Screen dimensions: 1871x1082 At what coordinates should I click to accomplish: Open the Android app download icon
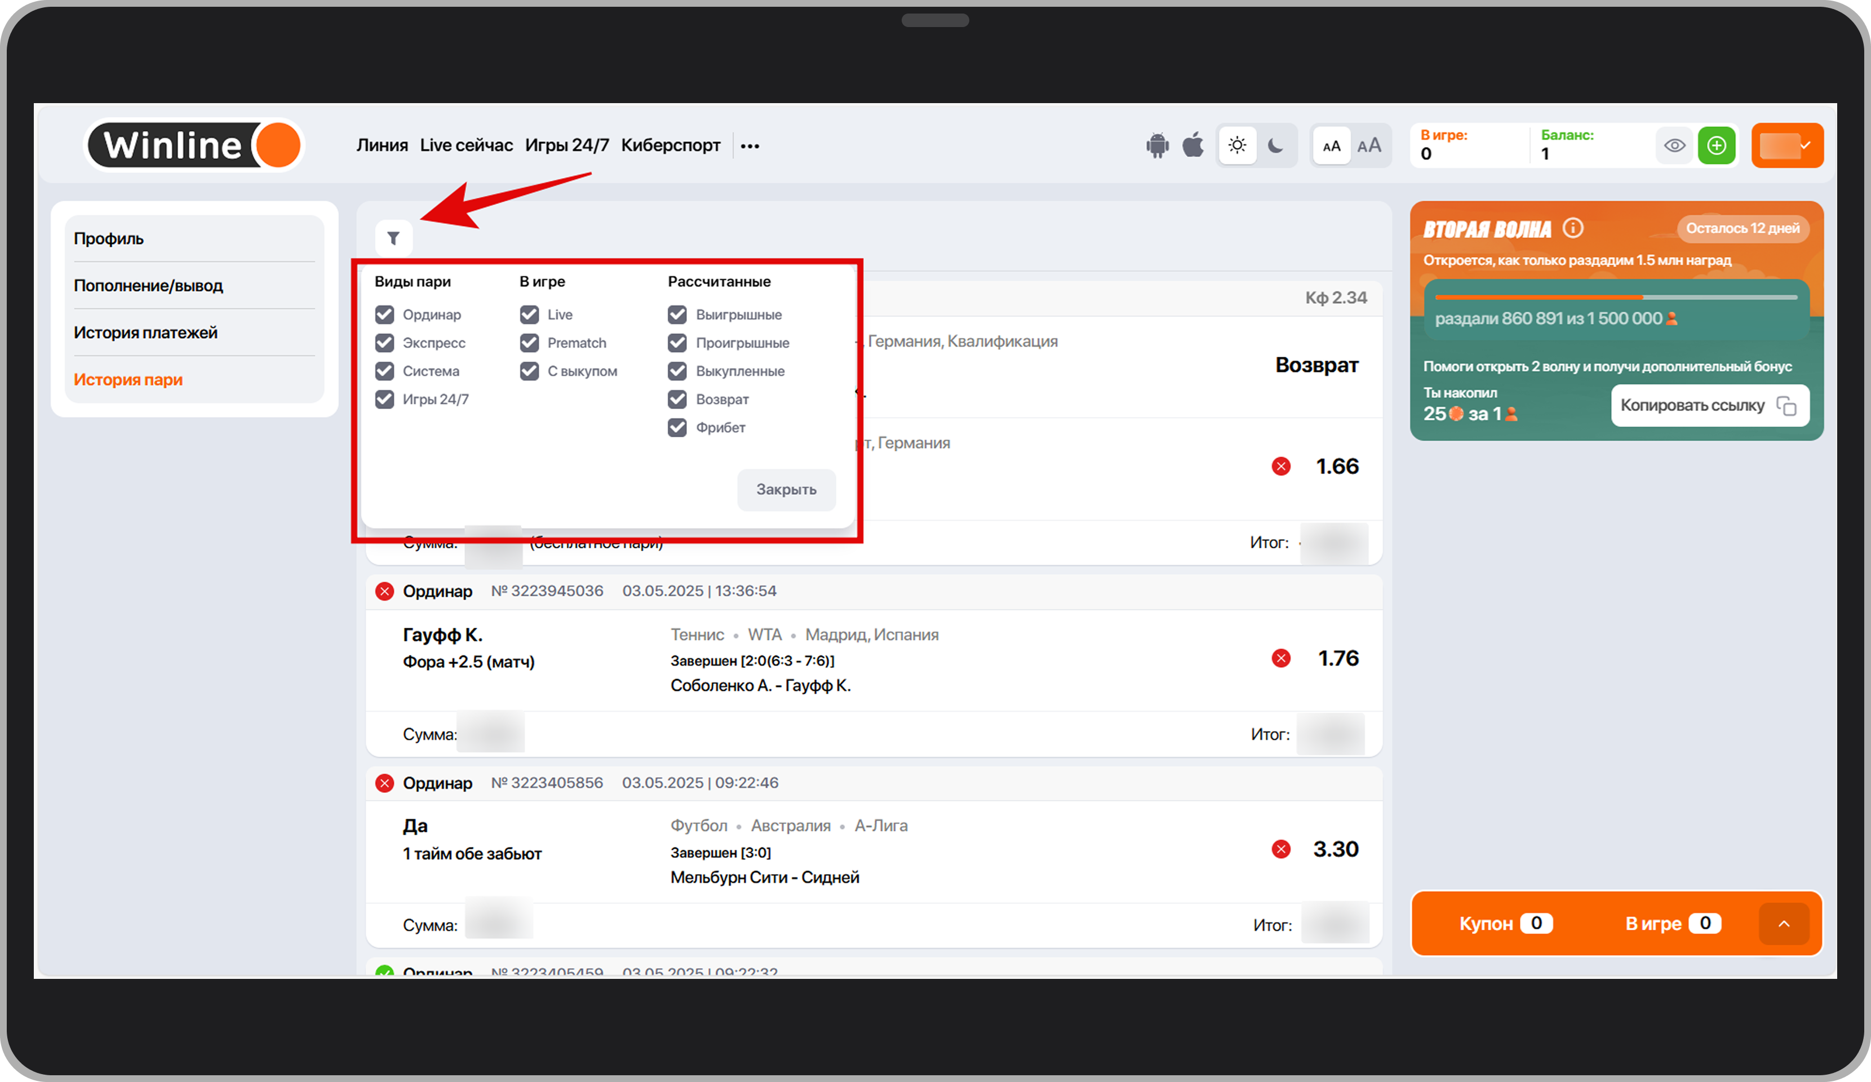pos(1157,145)
